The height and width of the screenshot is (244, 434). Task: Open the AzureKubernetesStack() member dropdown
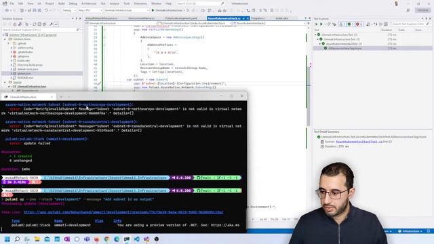tap(269, 23)
